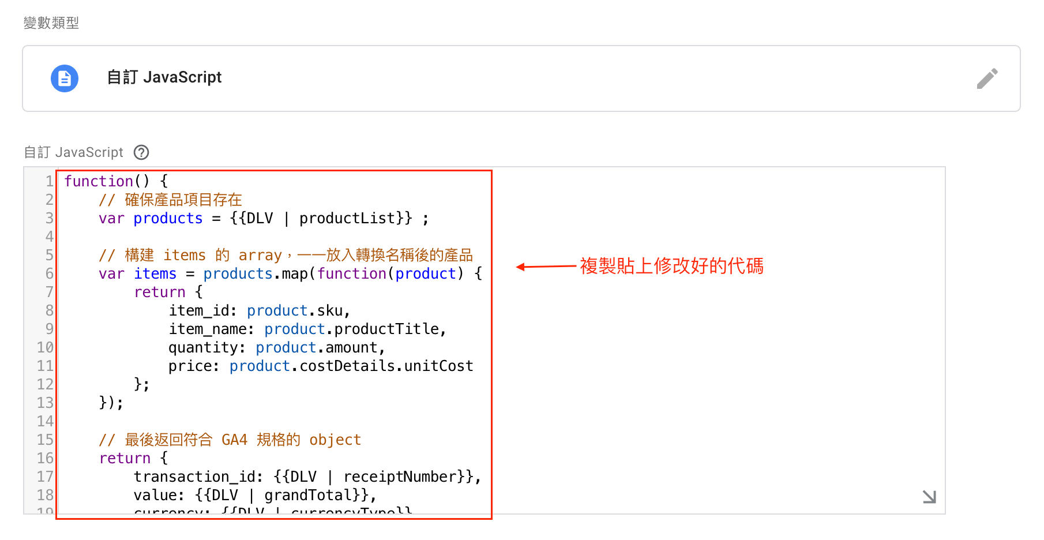This screenshot has height=540, width=1044.
Task: Click the 自訂 JavaScript field label above editor
Action: (x=73, y=152)
